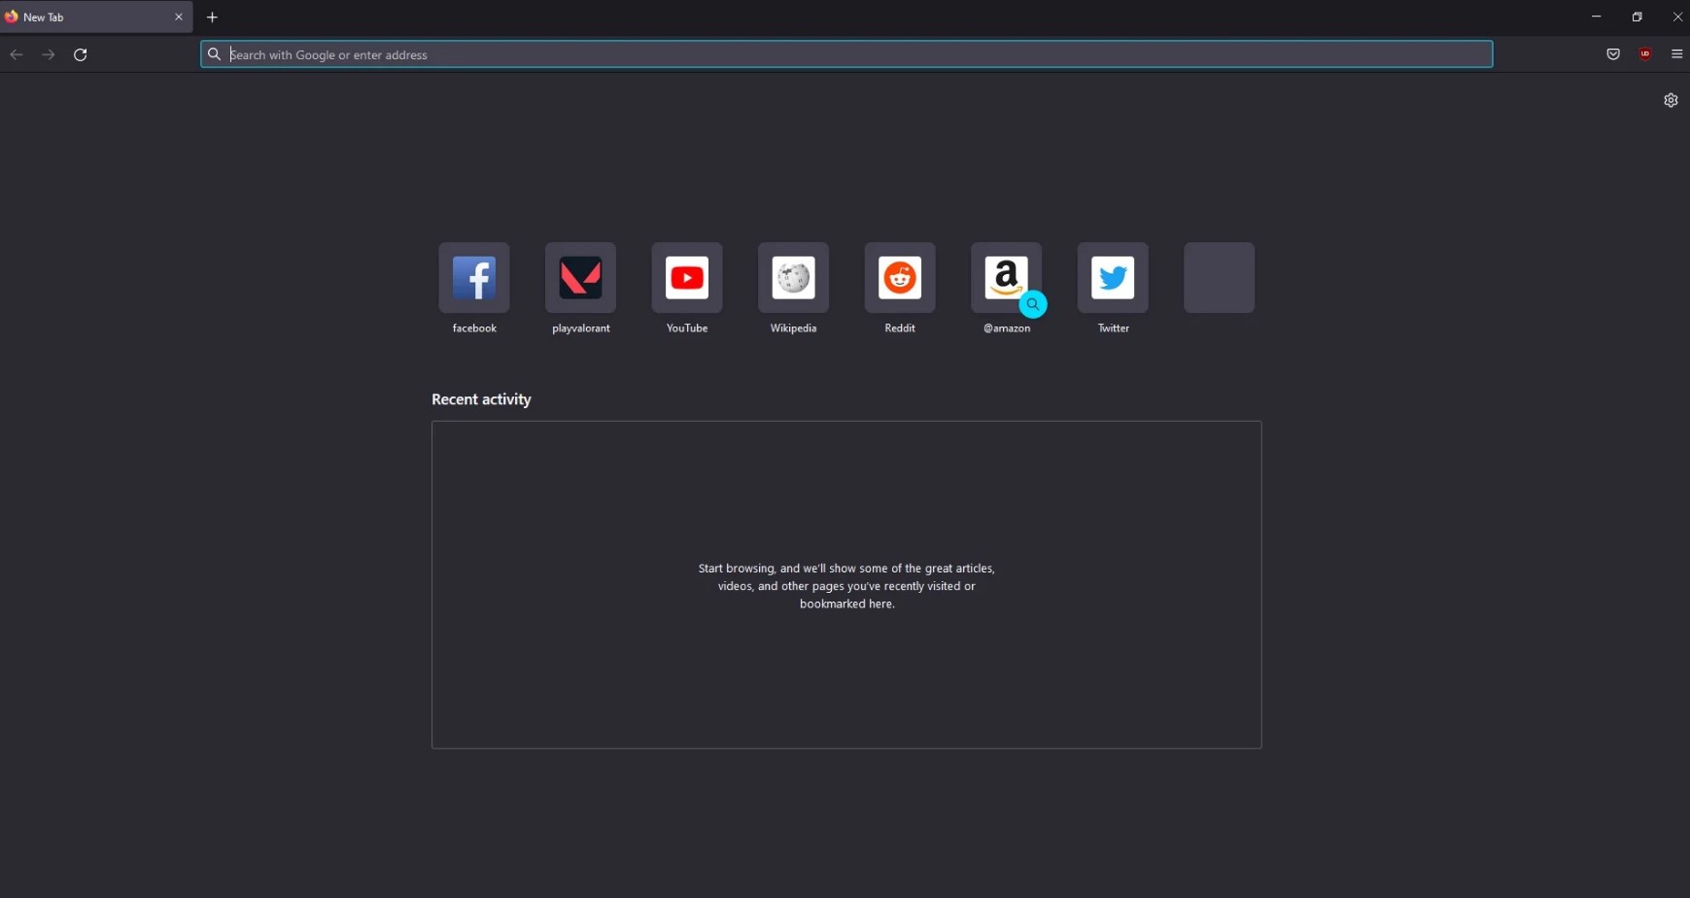This screenshot has width=1690, height=898.
Task: Open the uBlock Origin extension icon
Action: (x=1645, y=54)
